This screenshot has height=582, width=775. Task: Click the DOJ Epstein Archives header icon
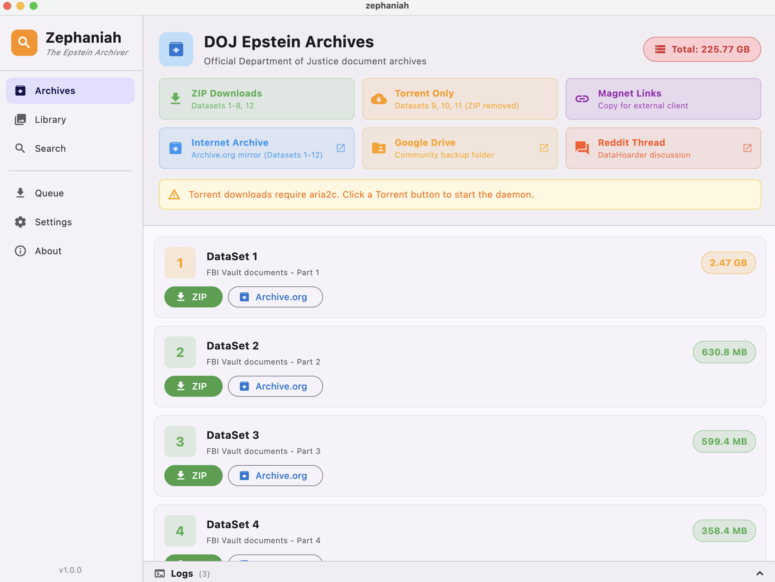click(x=176, y=49)
